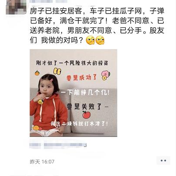Open the two-dot comment and like menu
This screenshot has width=176, height=176.
pos(163,160)
